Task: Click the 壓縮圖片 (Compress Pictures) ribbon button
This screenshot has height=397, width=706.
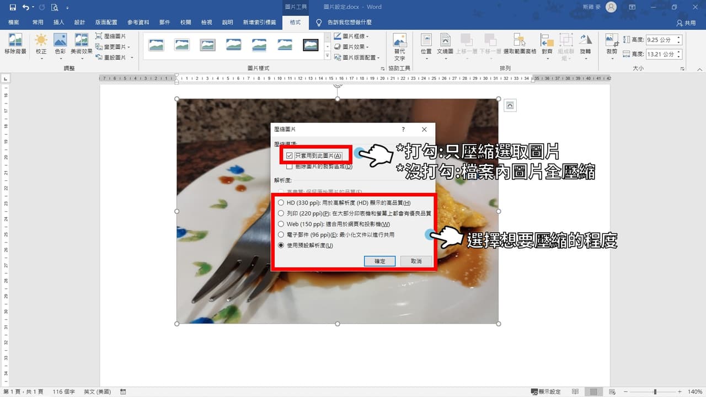Action: (111, 36)
